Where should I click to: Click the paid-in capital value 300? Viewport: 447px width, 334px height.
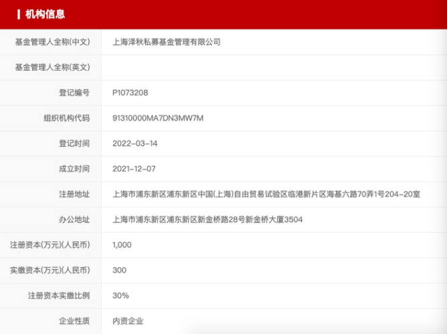tap(120, 271)
